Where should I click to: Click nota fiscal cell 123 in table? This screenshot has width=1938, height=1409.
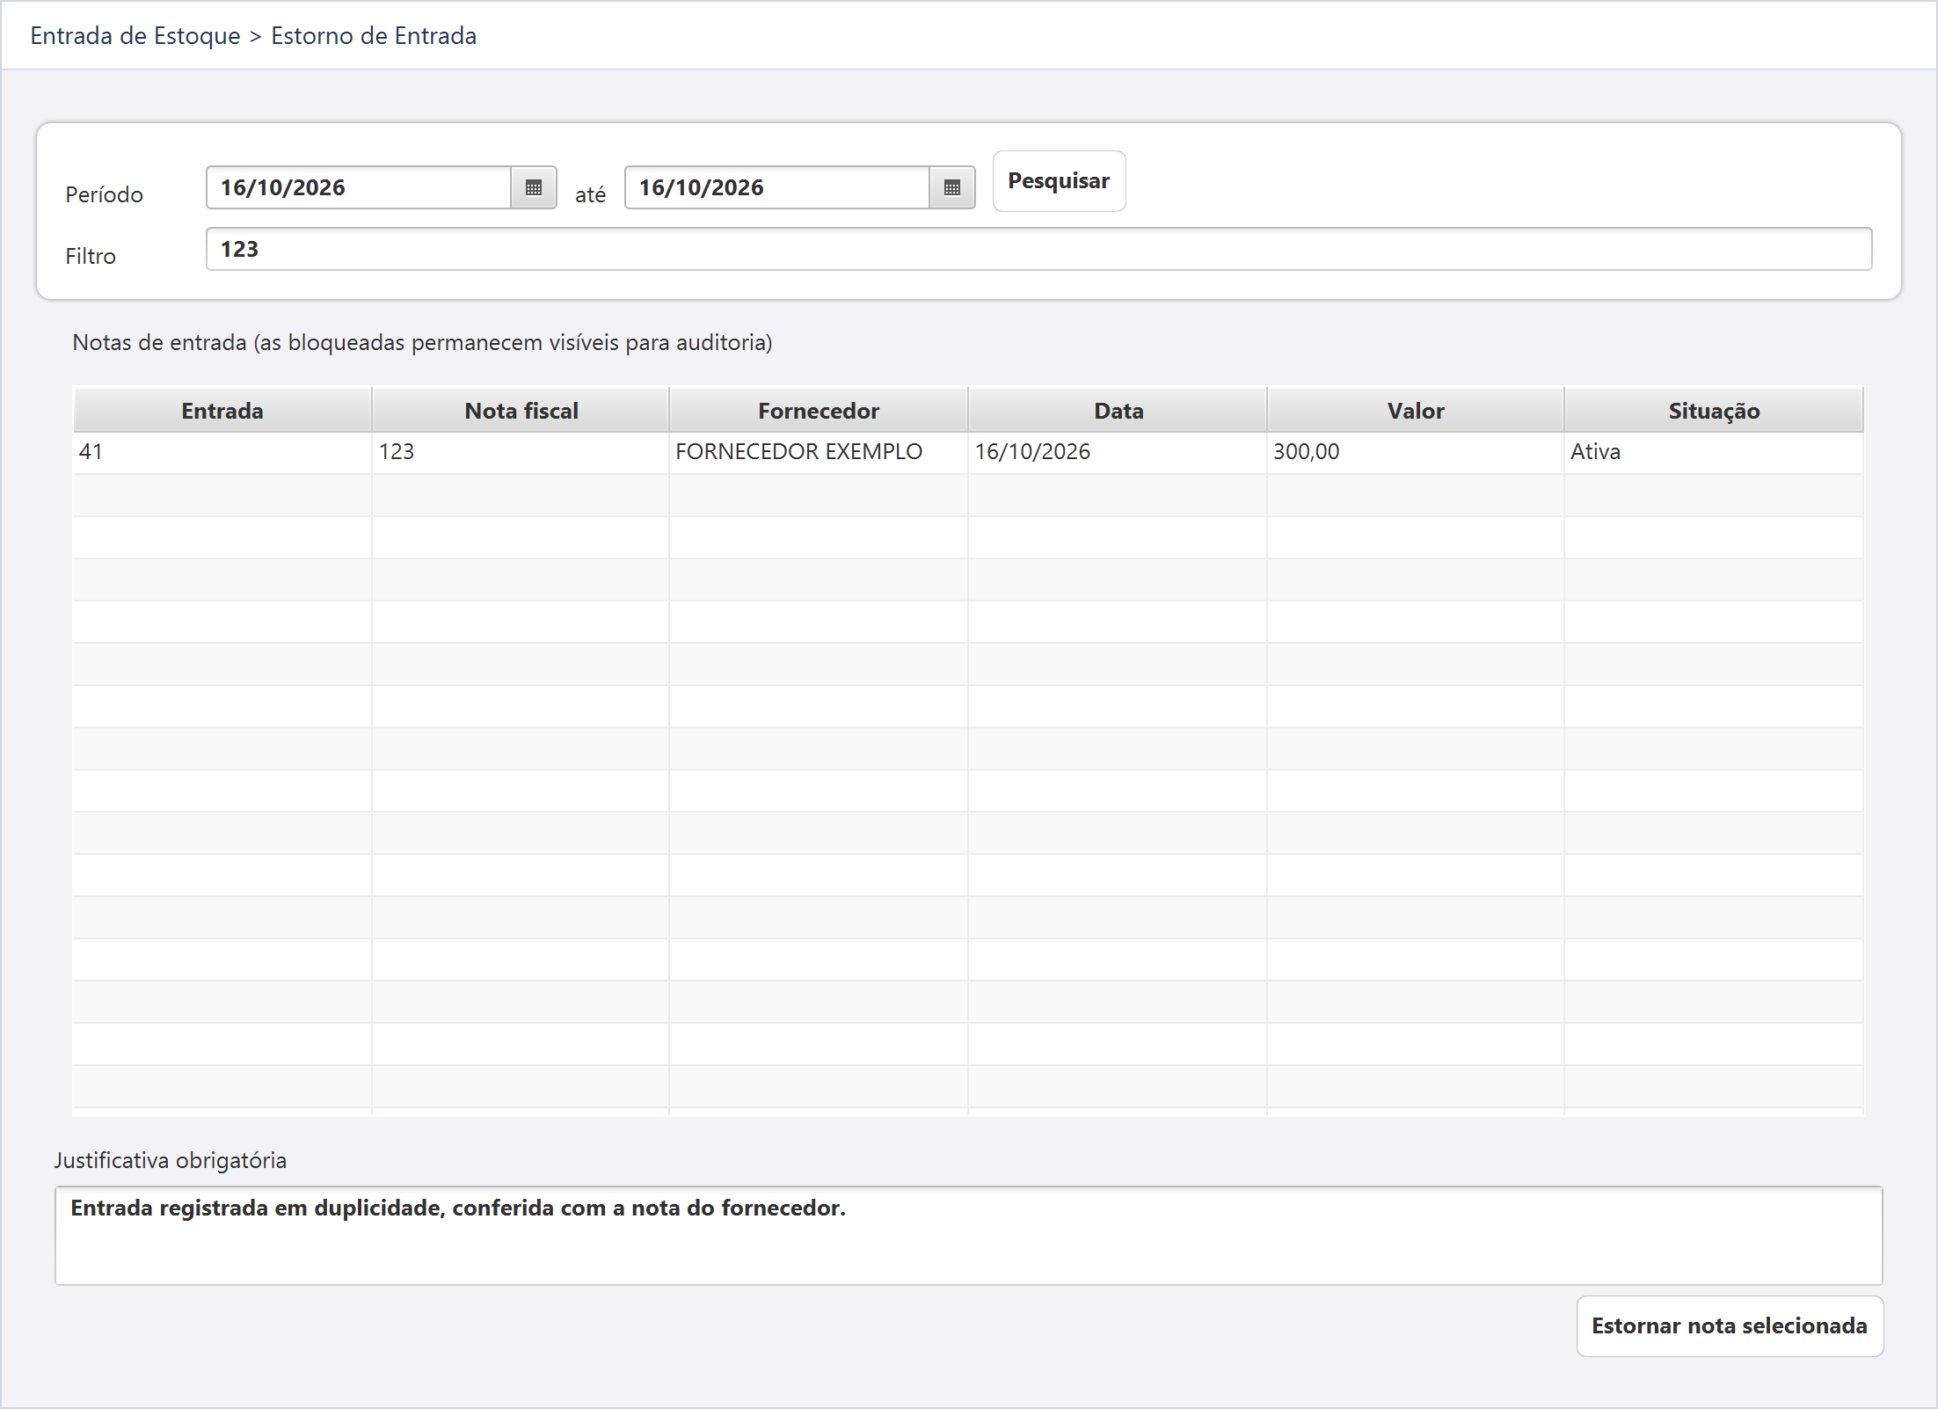click(521, 452)
